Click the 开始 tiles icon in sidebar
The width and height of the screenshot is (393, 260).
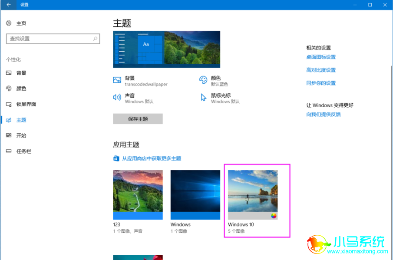click(9, 135)
